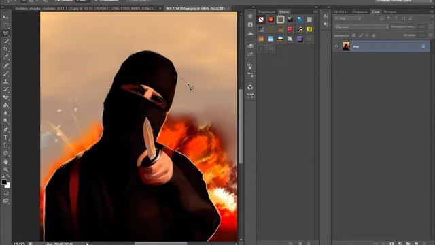This screenshot has width=435, height=245.
Task: Select the History Brush tool
Action: 5,89
